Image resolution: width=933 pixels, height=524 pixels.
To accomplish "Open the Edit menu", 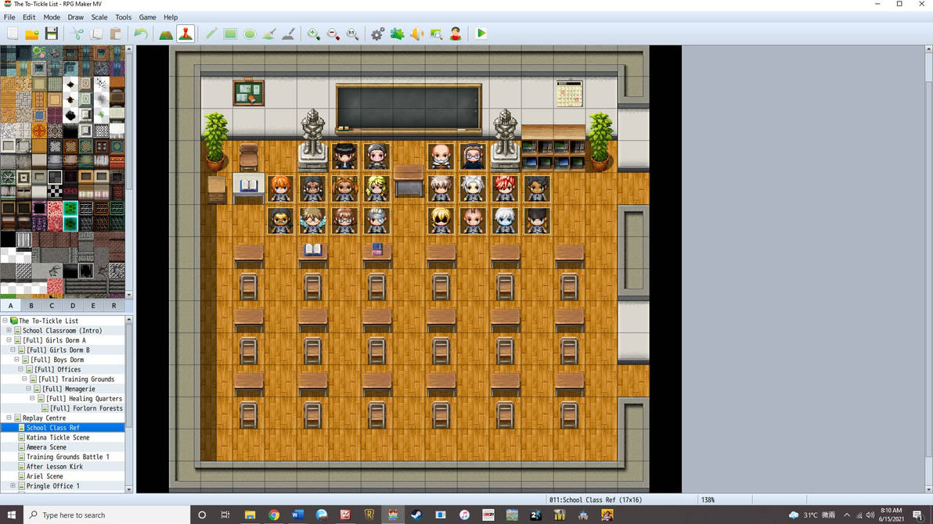I will point(29,17).
